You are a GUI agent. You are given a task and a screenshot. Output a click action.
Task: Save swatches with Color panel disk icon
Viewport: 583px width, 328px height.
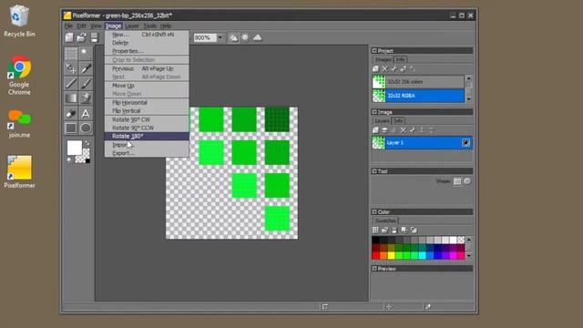point(394,231)
